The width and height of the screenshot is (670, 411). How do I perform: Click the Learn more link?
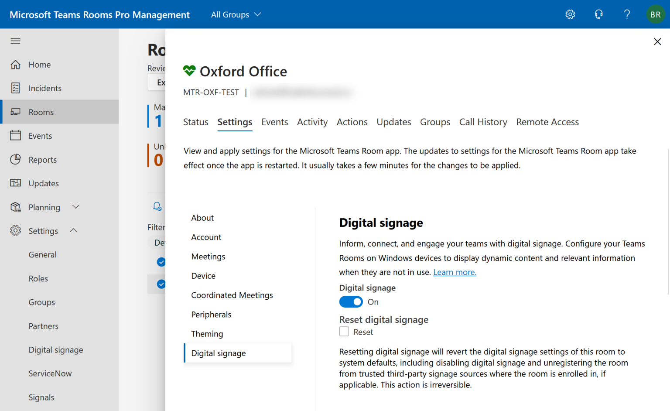tap(455, 272)
